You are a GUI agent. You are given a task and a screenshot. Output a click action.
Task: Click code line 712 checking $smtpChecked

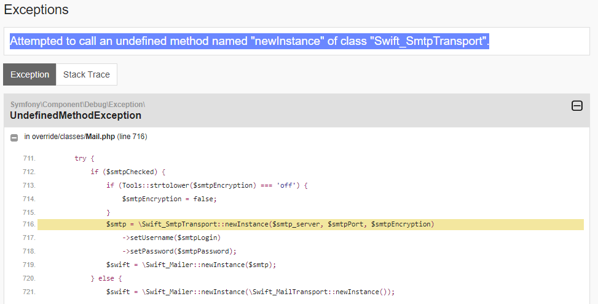click(x=128, y=172)
